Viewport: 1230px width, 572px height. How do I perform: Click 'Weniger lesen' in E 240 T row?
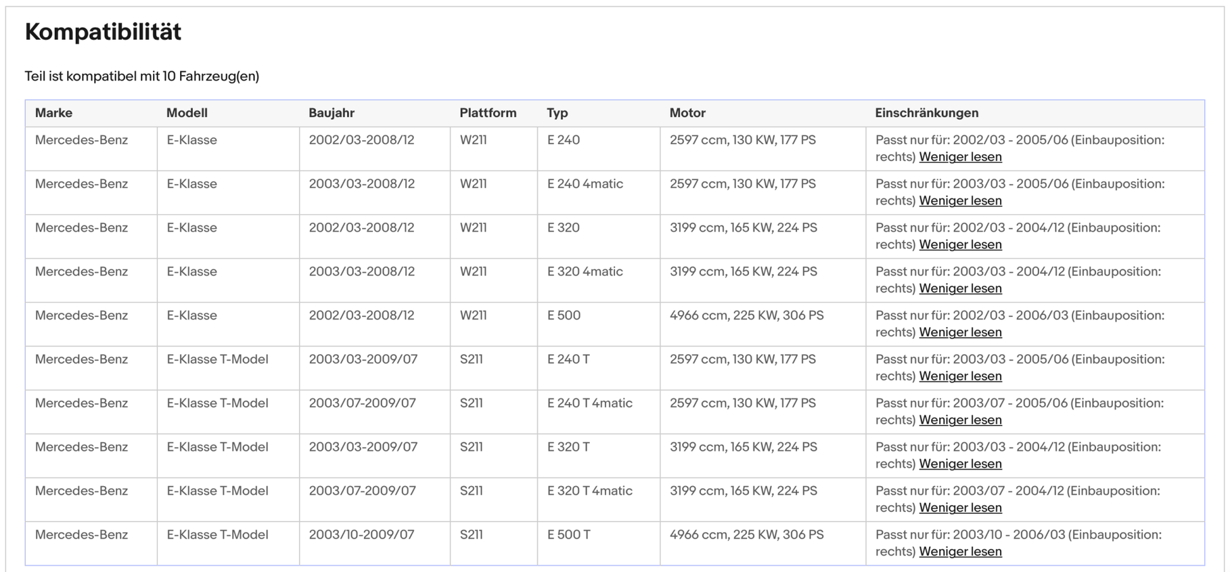click(x=959, y=376)
